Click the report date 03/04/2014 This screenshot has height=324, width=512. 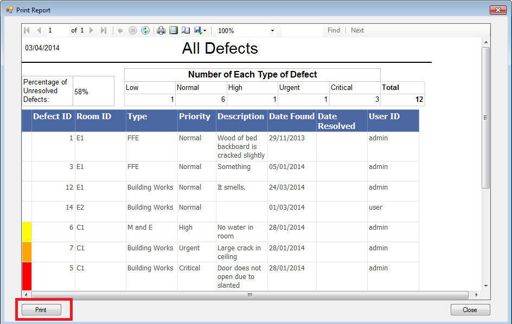[x=42, y=48]
